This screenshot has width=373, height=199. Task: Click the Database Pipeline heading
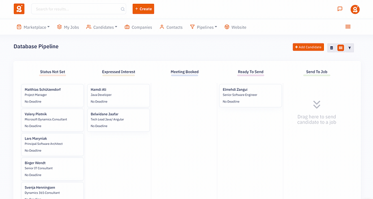point(36,47)
